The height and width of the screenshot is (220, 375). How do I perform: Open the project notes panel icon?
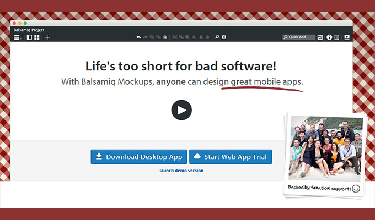337,37
